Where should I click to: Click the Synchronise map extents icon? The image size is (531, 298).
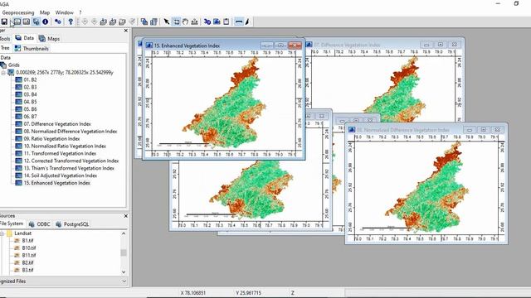point(132,22)
